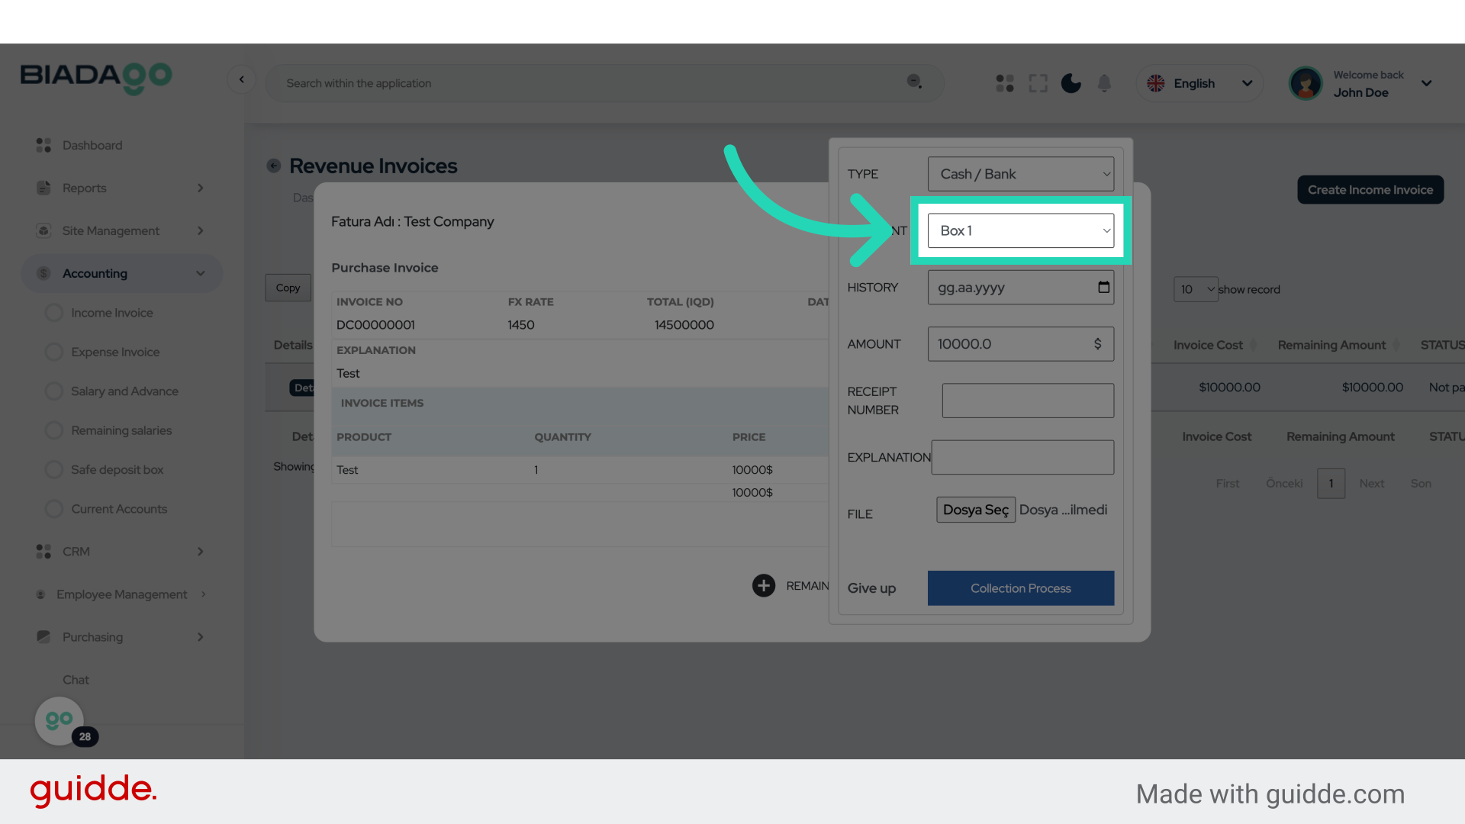The image size is (1465, 824).
Task: Click the Create Income Invoice button
Action: coord(1370,189)
